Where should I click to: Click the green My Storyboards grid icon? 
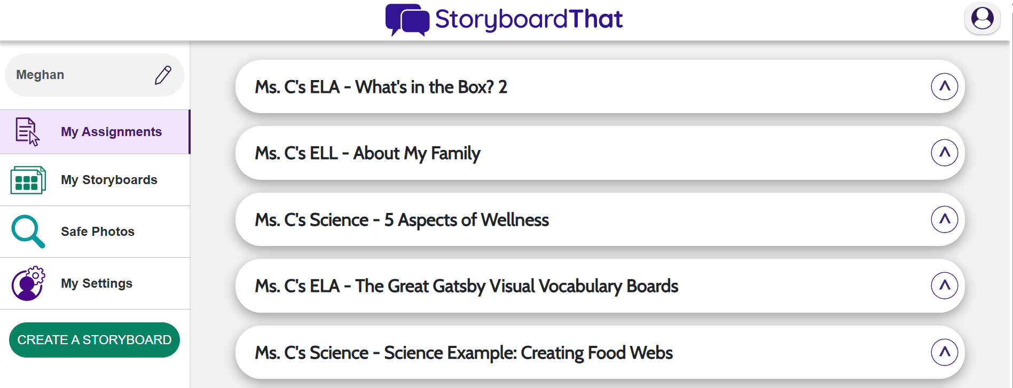click(28, 180)
